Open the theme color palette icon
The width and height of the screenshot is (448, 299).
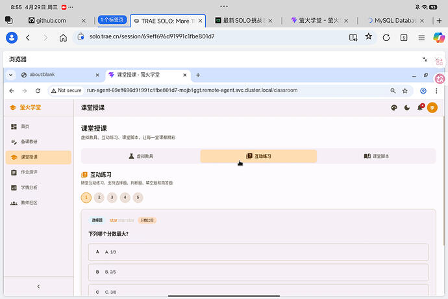(x=394, y=108)
